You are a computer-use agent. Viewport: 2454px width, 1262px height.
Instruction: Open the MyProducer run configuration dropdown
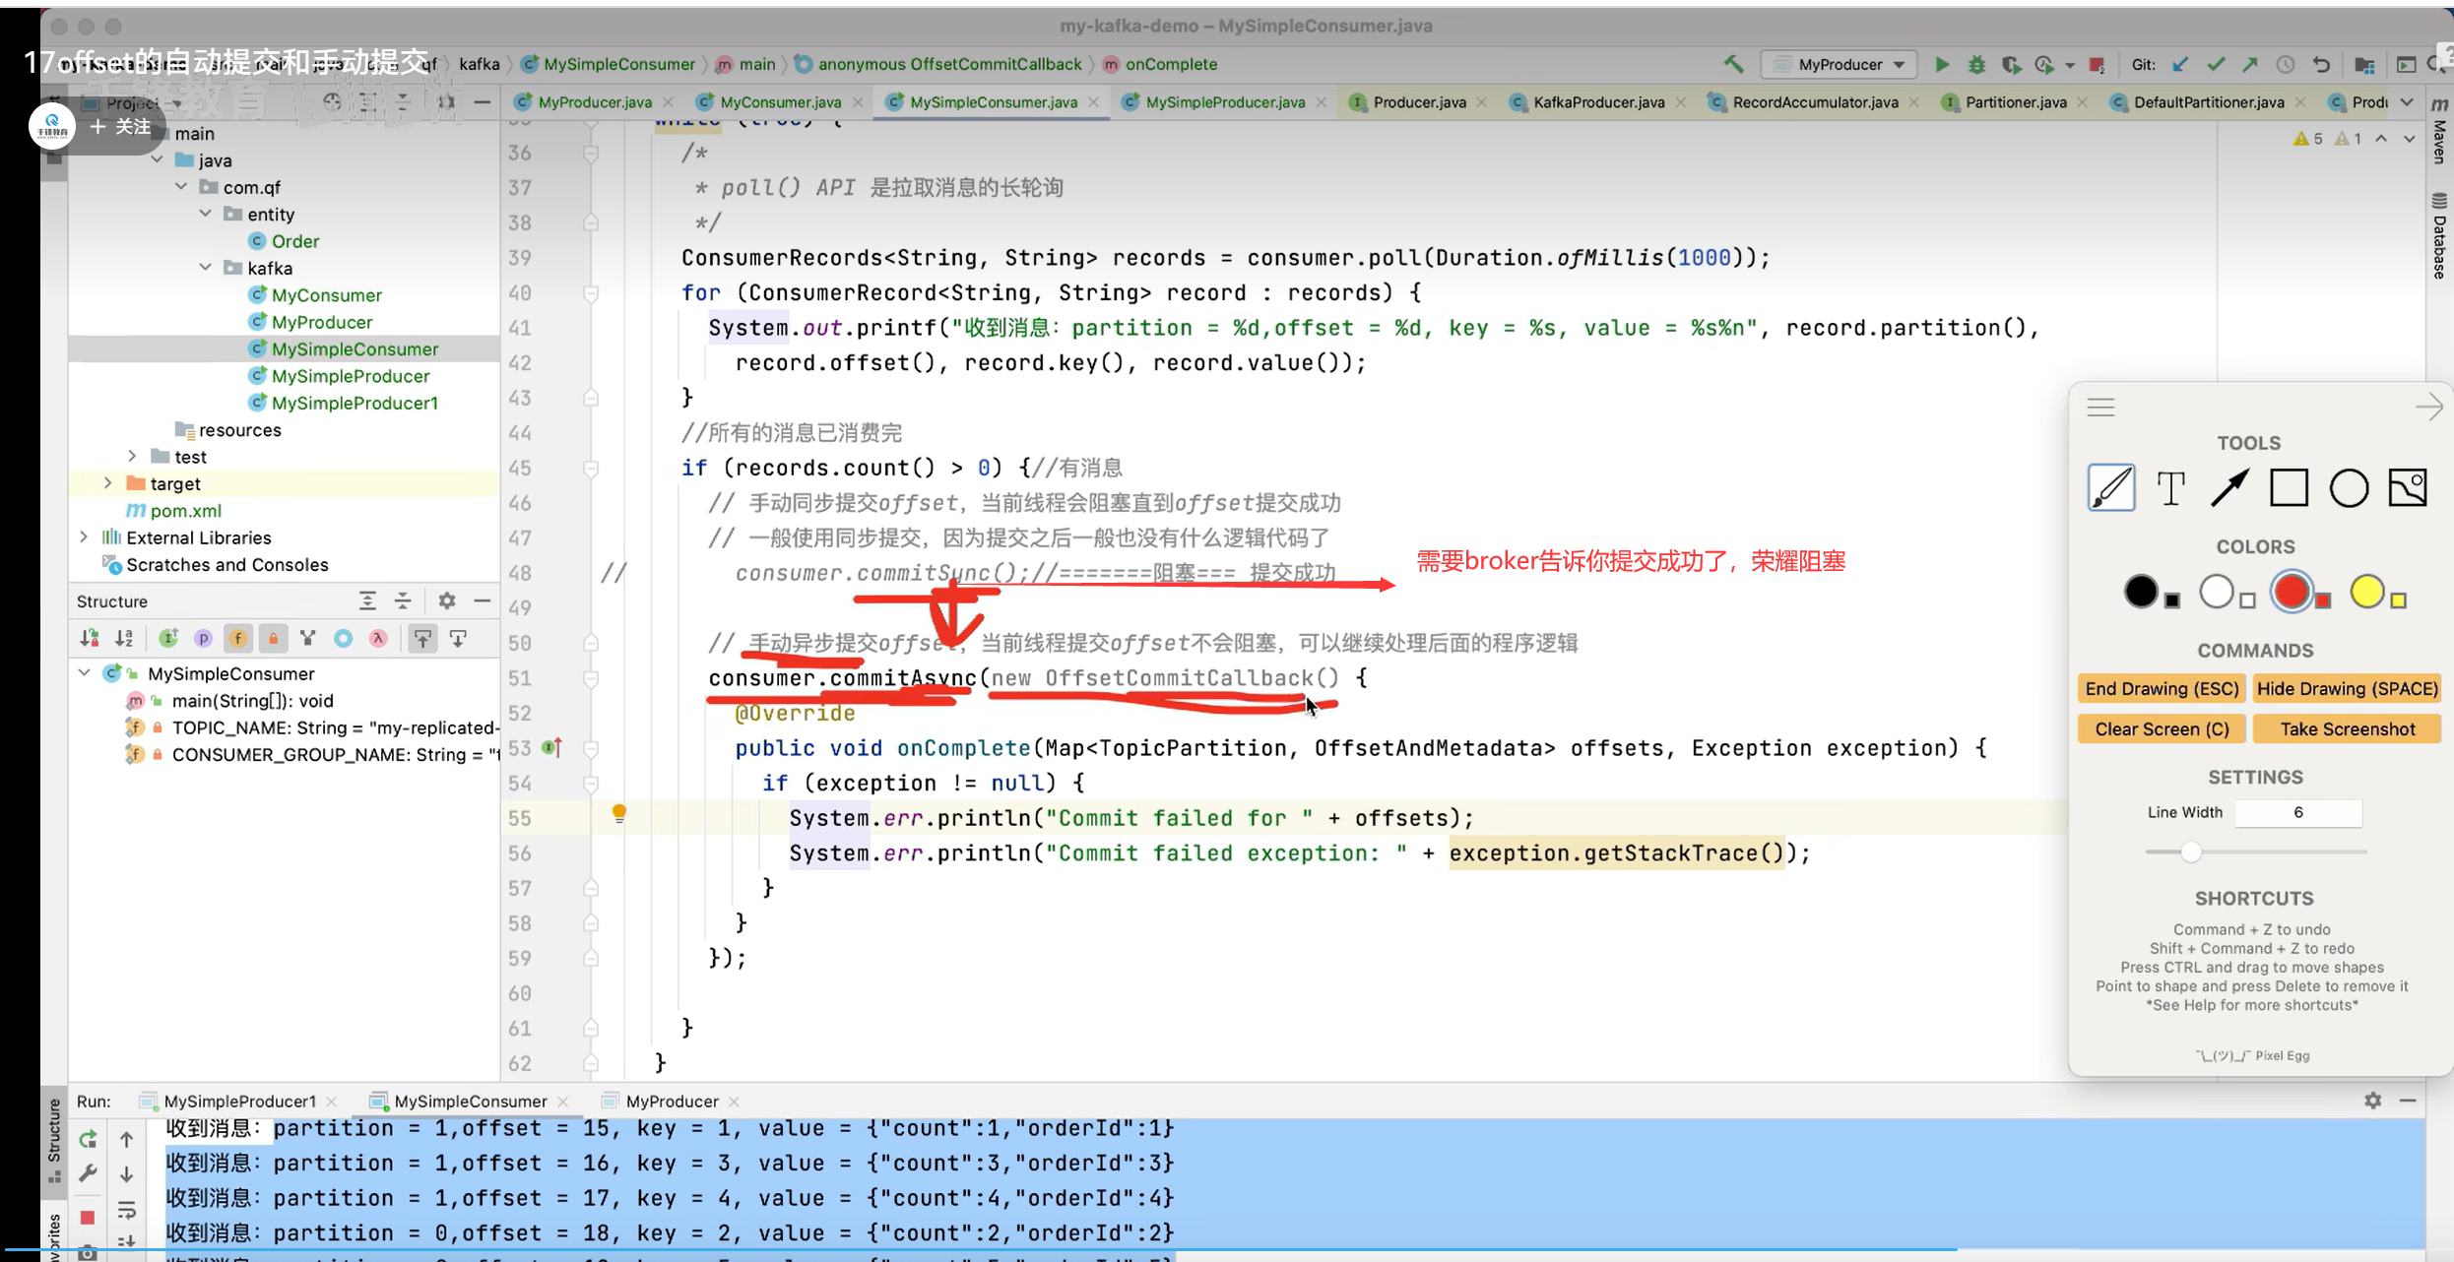click(x=1839, y=65)
